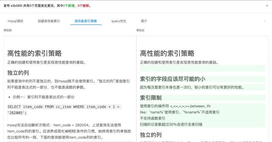The width and height of the screenshot is (272, 142).
Task: Click the 修改前 label
Action: click(8, 30)
